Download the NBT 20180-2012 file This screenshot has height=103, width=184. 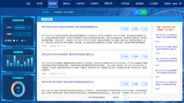[144, 84]
